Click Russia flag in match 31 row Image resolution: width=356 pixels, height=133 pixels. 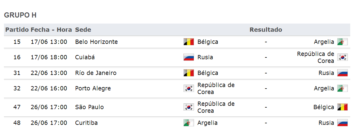[342, 73]
